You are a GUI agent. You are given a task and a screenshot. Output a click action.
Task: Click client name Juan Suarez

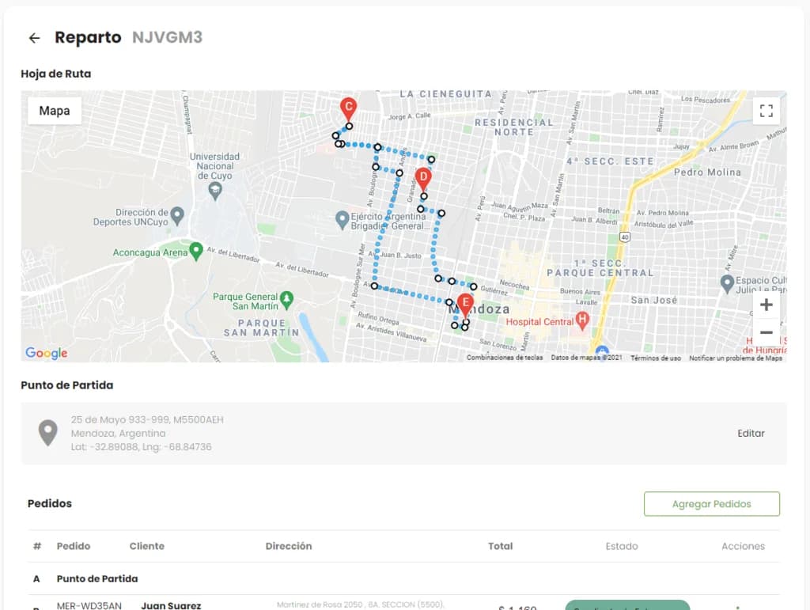(171, 605)
